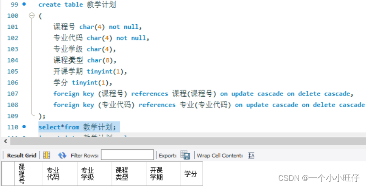The width and height of the screenshot is (366, 186).
Task: Click the horizontal scrollbar left arrow
Action: point(6,141)
